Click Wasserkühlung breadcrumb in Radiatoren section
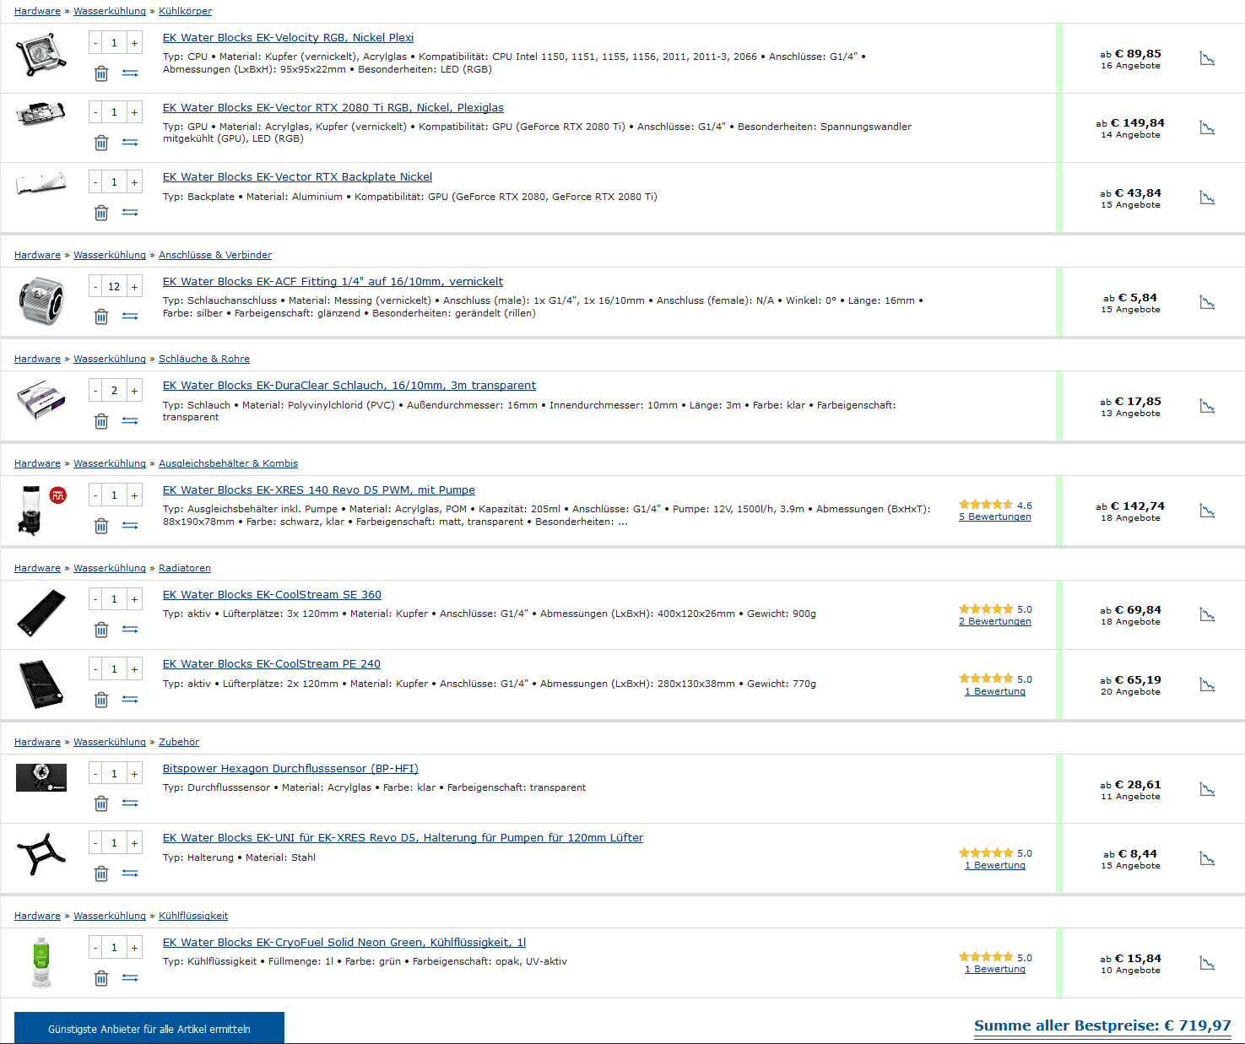The height and width of the screenshot is (1044, 1245). 110,568
